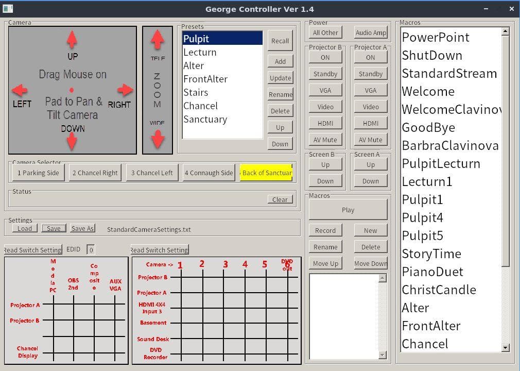Screen dimensions: 520x371
Task: Select the highlighted Back of Sanctuary camera
Action: coord(267,173)
